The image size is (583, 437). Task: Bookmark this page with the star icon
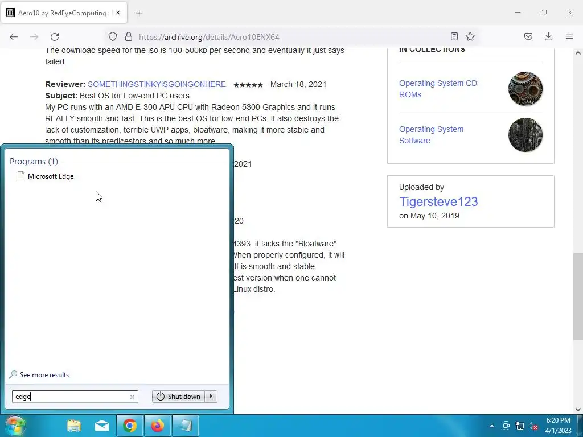[470, 36]
